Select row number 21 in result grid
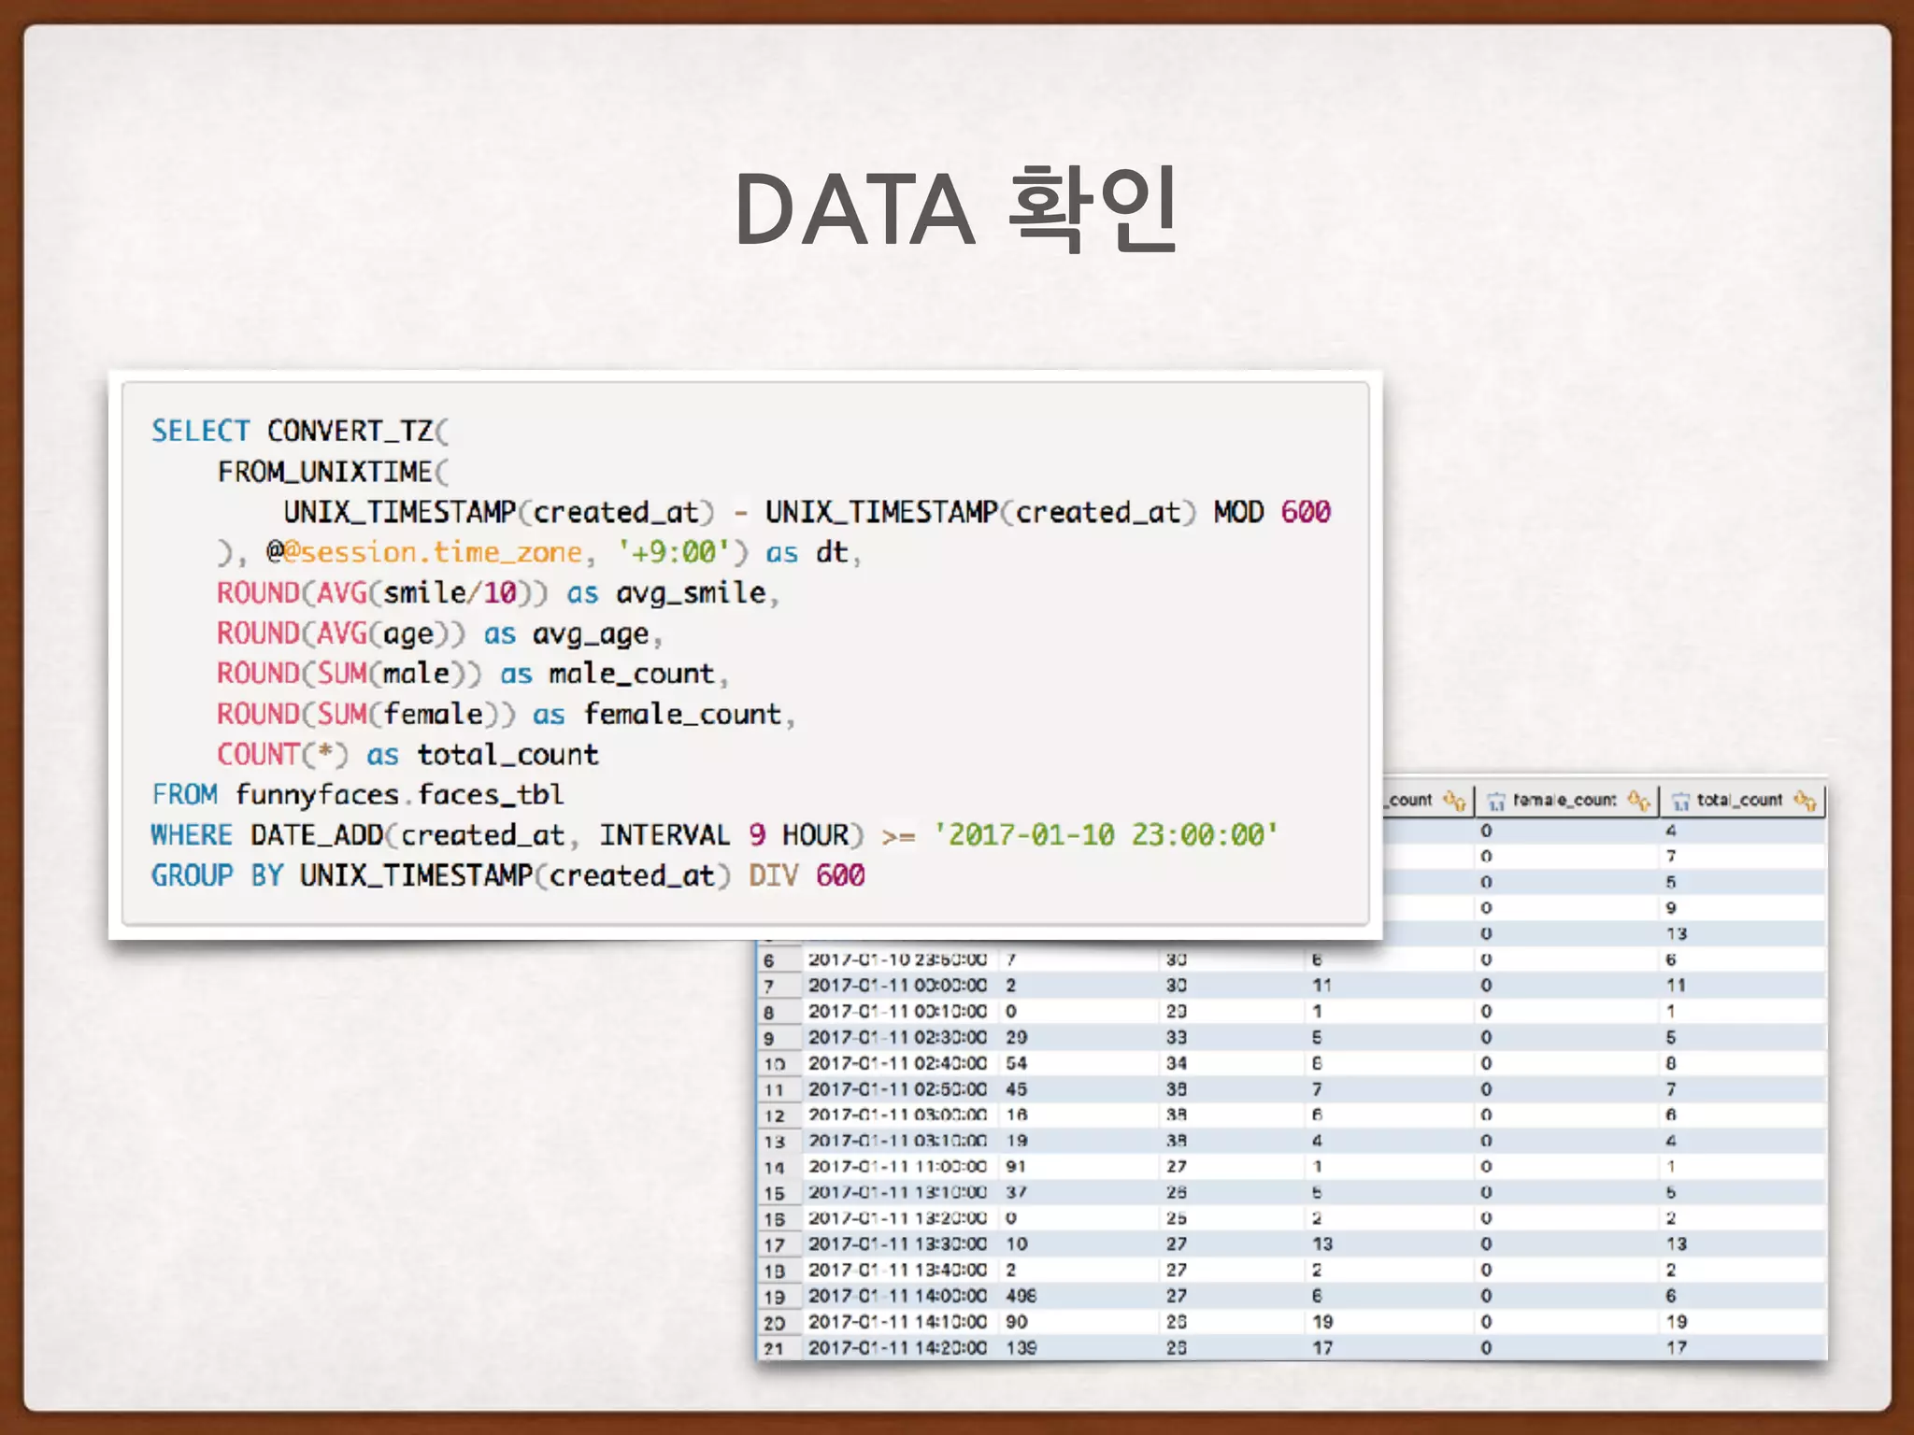 773,1348
